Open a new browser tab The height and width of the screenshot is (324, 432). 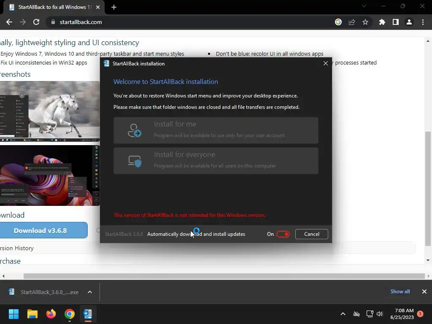114,7
